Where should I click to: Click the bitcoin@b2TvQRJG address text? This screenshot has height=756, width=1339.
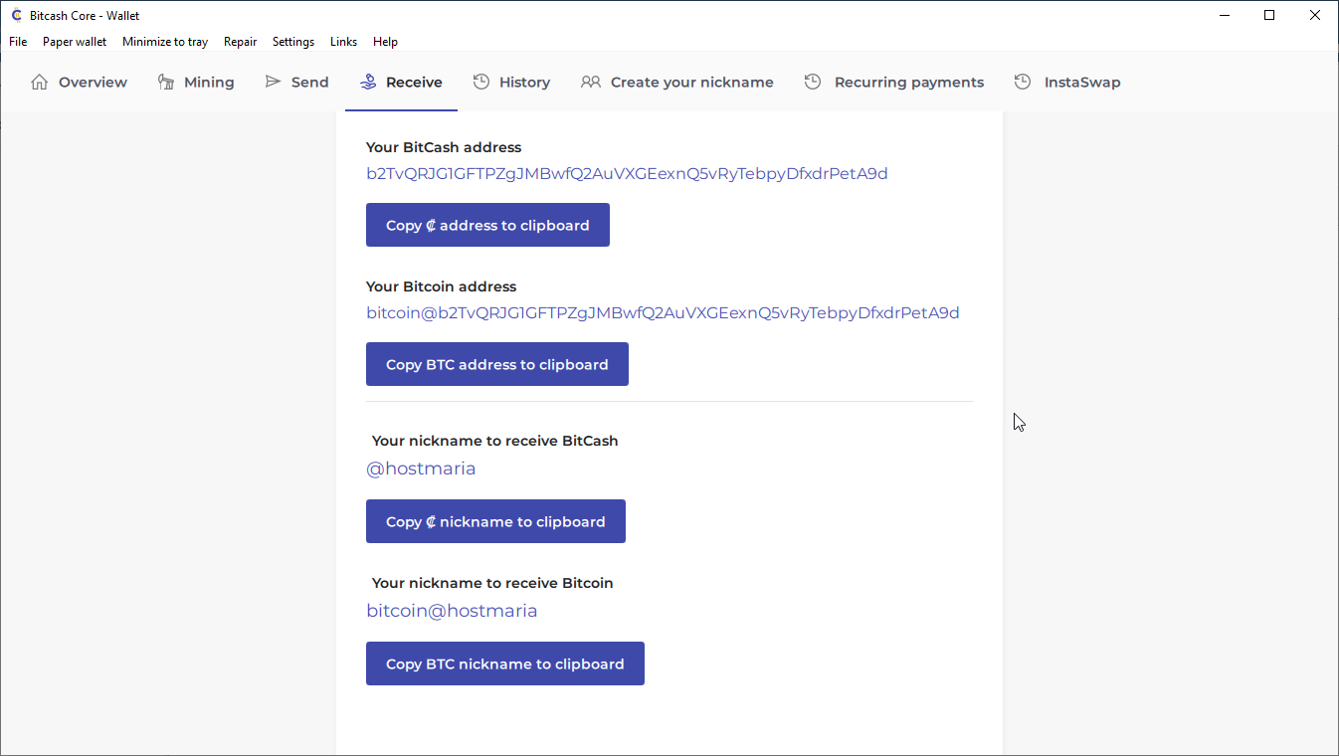point(663,313)
